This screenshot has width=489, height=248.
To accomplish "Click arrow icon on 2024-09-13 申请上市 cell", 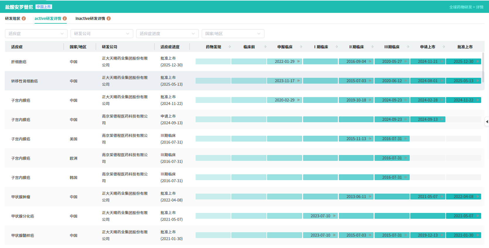I will [x=442, y=119].
